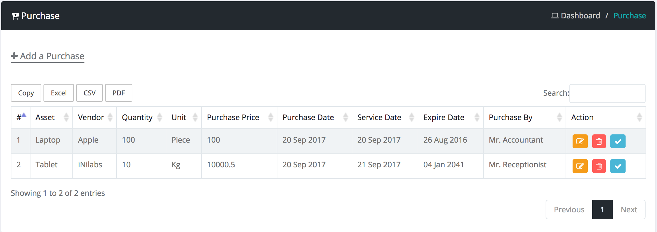The height and width of the screenshot is (232, 657).
Task: Click the delete trash icon for Laptop
Action: click(x=599, y=141)
